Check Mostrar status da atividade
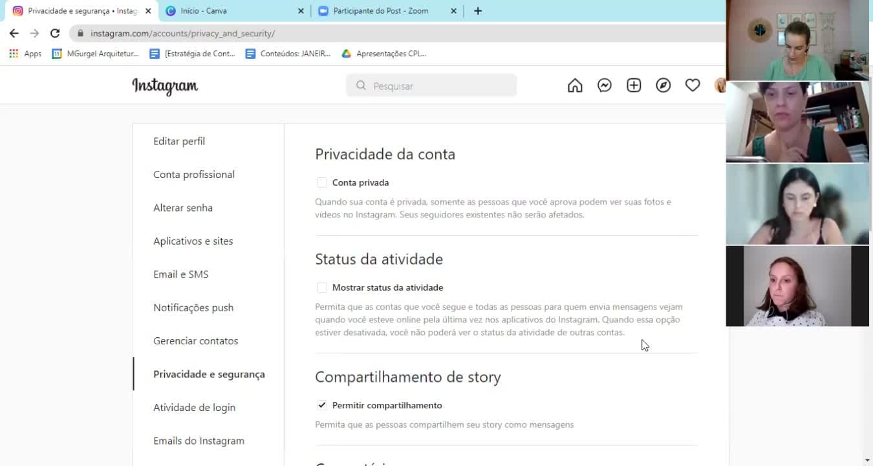This screenshot has height=466, width=873. (x=321, y=287)
